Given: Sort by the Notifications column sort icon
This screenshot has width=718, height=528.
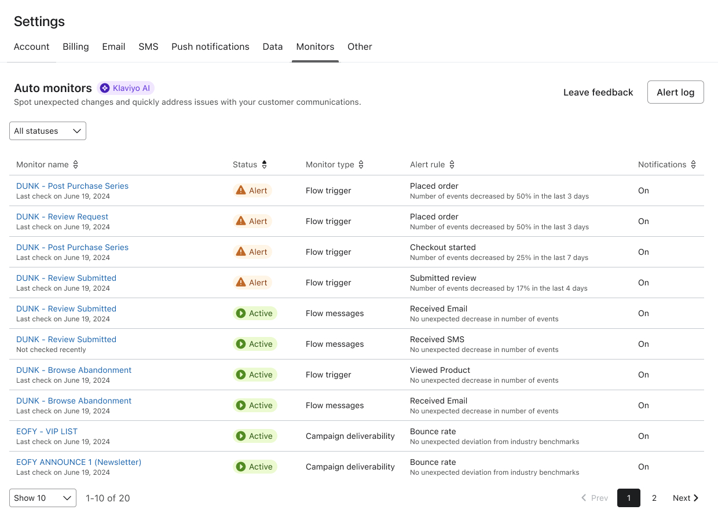Looking at the screenshot, I should click(693, 164).
